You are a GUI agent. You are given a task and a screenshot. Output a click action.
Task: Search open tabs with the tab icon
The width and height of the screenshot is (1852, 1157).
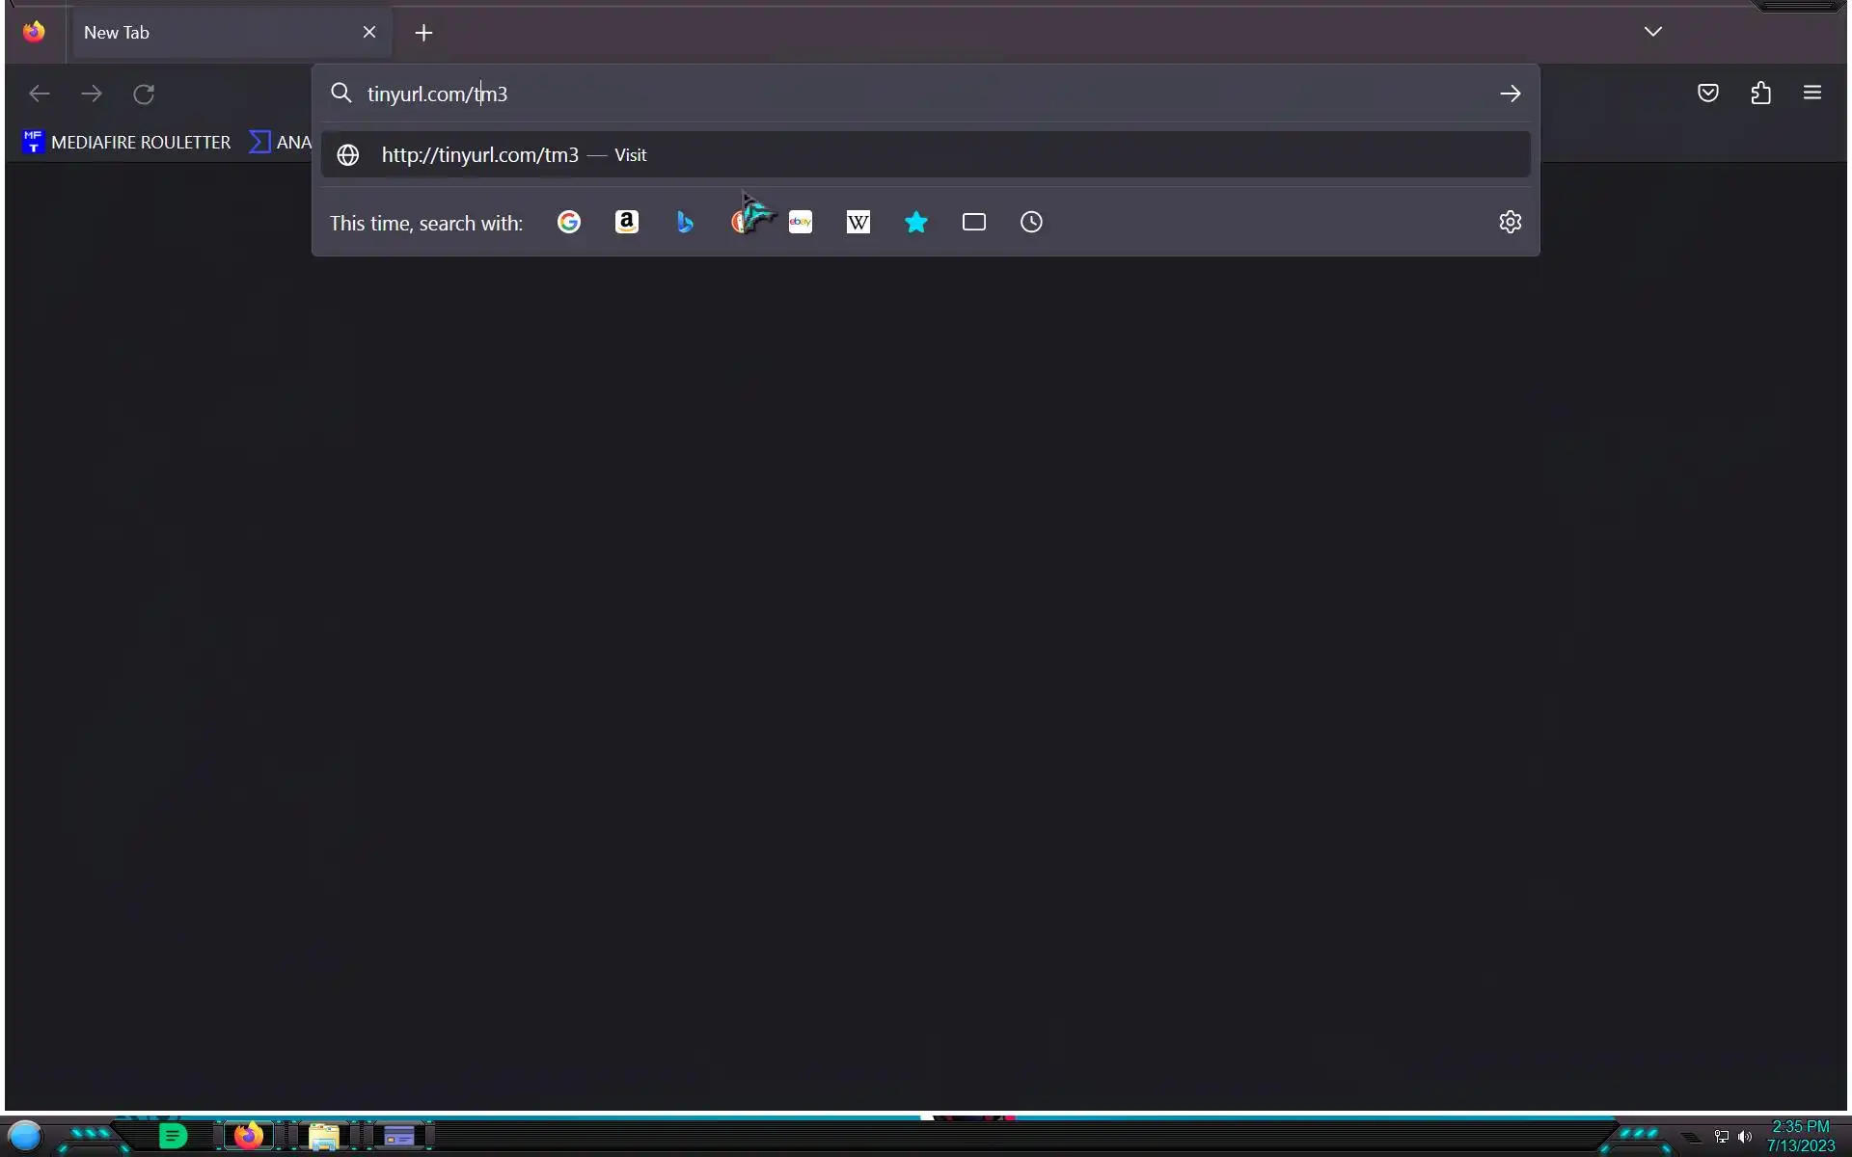pos(974,223)
